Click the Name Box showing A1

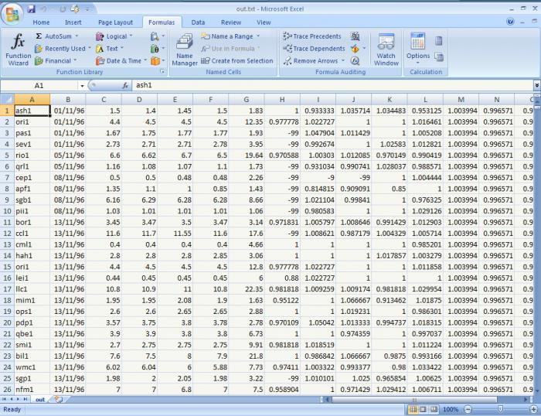(x=39, y=85)
